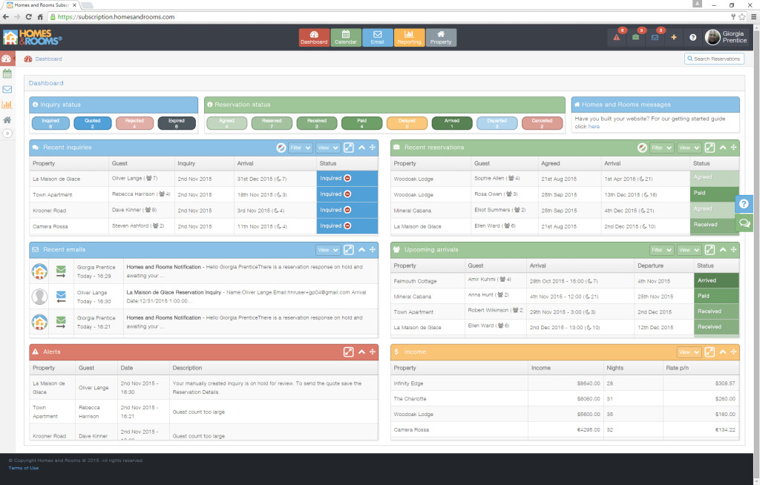The height and width of the screenshot is (485, 760).
Task: Open the Reporting section in top bar
Action: tap(409, 37)
